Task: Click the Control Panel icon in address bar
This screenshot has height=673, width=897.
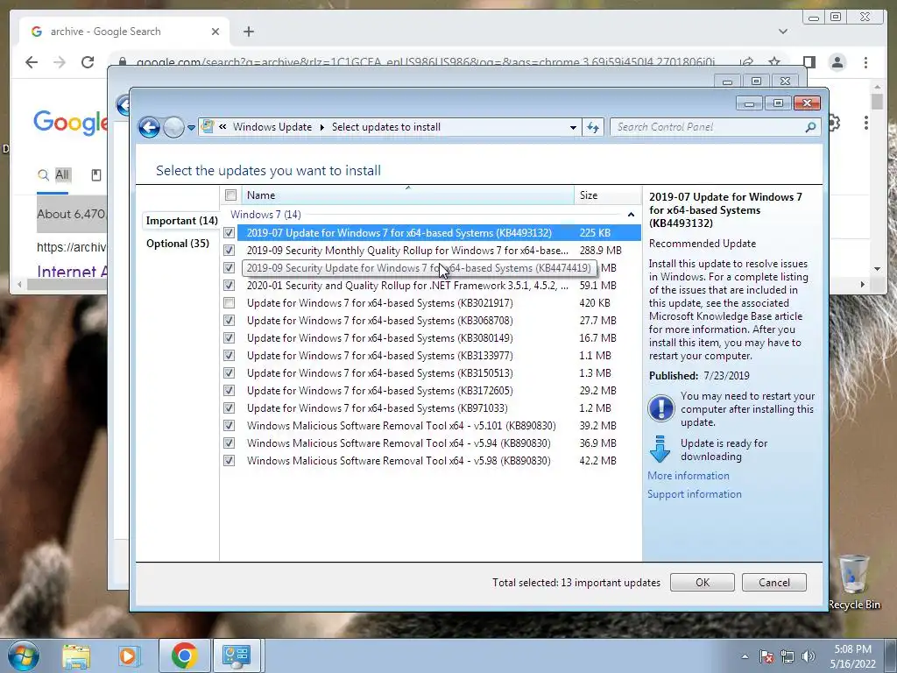Action: coord(208,126)
